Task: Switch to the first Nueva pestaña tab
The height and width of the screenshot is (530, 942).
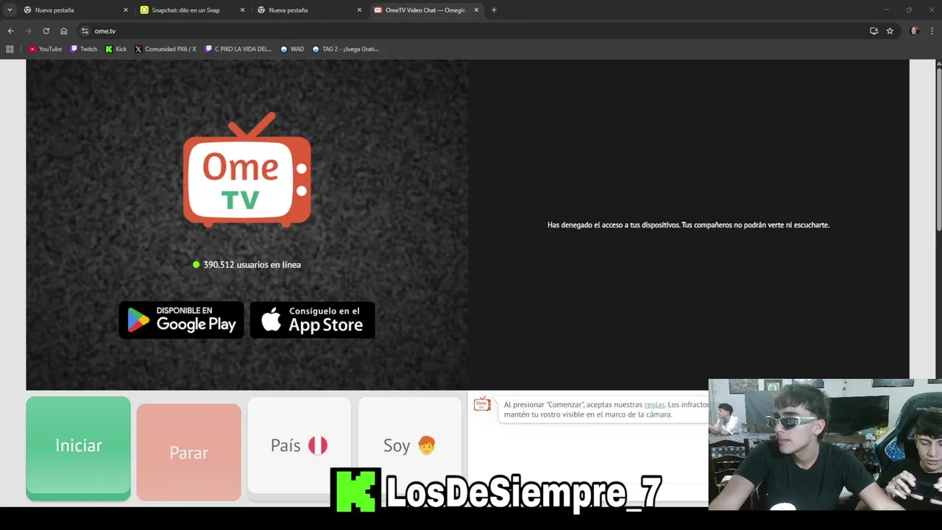Action: pos(74,10)
